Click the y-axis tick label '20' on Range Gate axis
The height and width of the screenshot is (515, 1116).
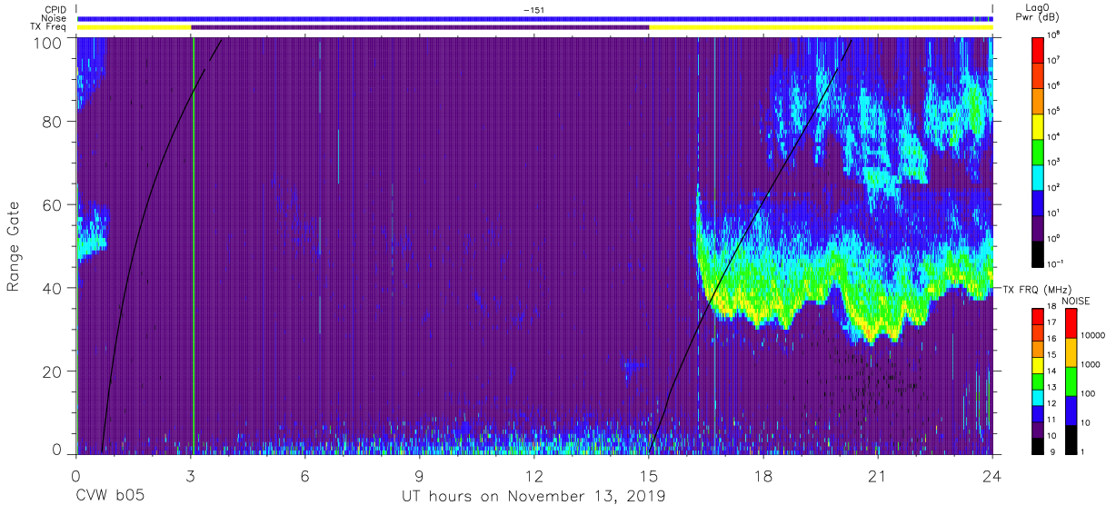tap(53, 371)
